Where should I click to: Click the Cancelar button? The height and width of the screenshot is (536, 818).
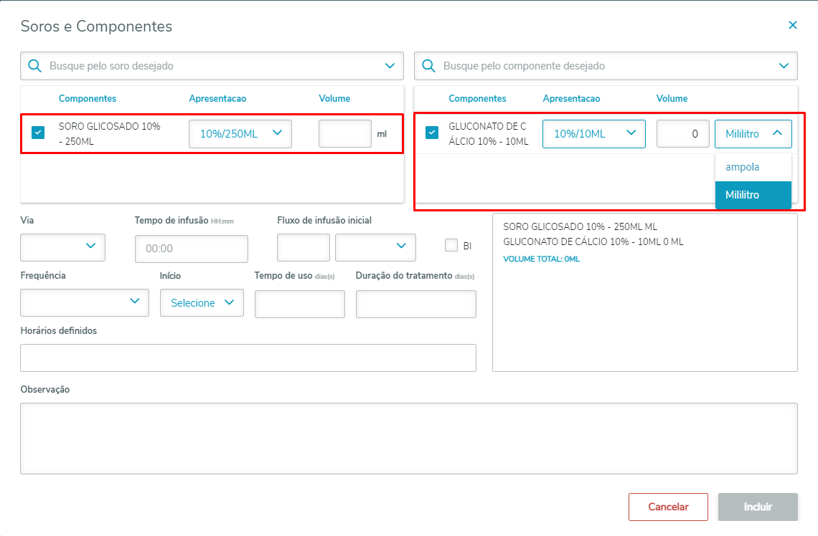(668, 507)
